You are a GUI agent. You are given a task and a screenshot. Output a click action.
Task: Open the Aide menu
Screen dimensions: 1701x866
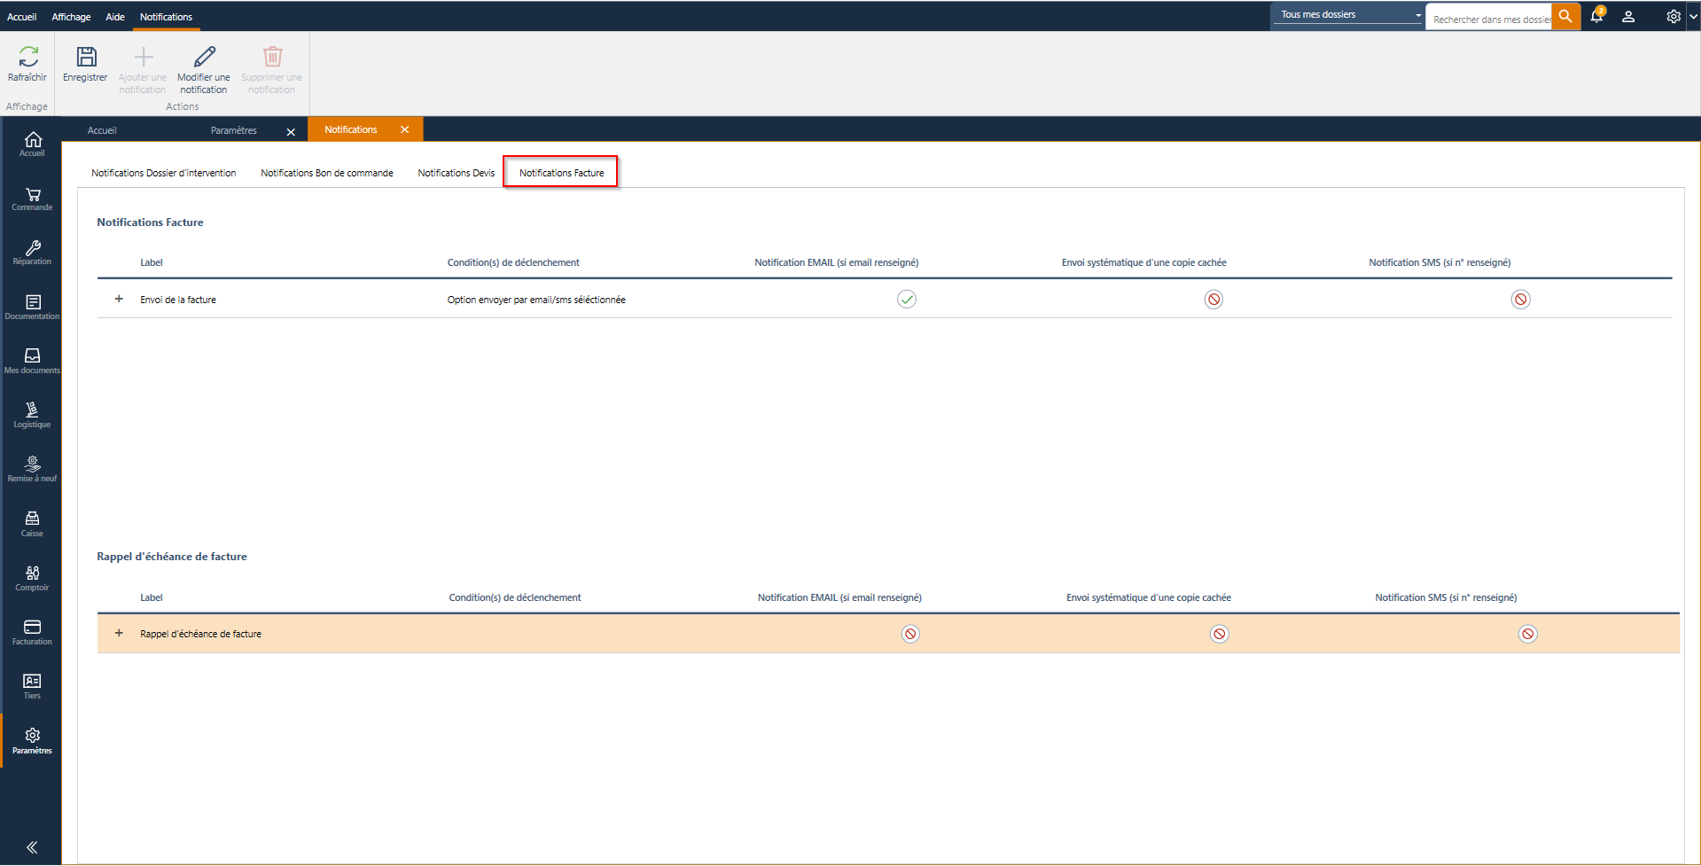pyautogui.click(x=115, y=17)
